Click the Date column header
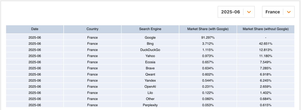The image size is (301, 110). point(35,29)
